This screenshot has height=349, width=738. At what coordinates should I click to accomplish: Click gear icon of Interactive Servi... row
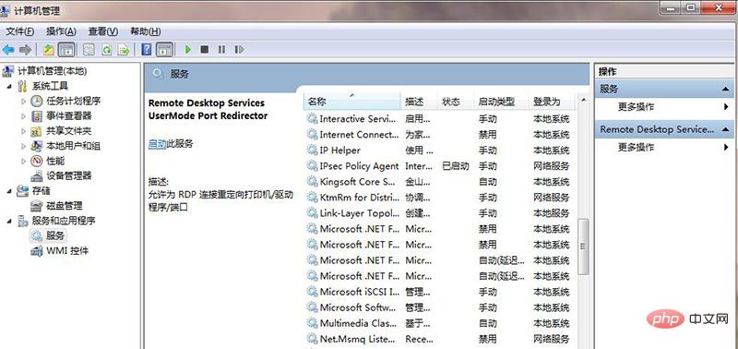point(312,119)
